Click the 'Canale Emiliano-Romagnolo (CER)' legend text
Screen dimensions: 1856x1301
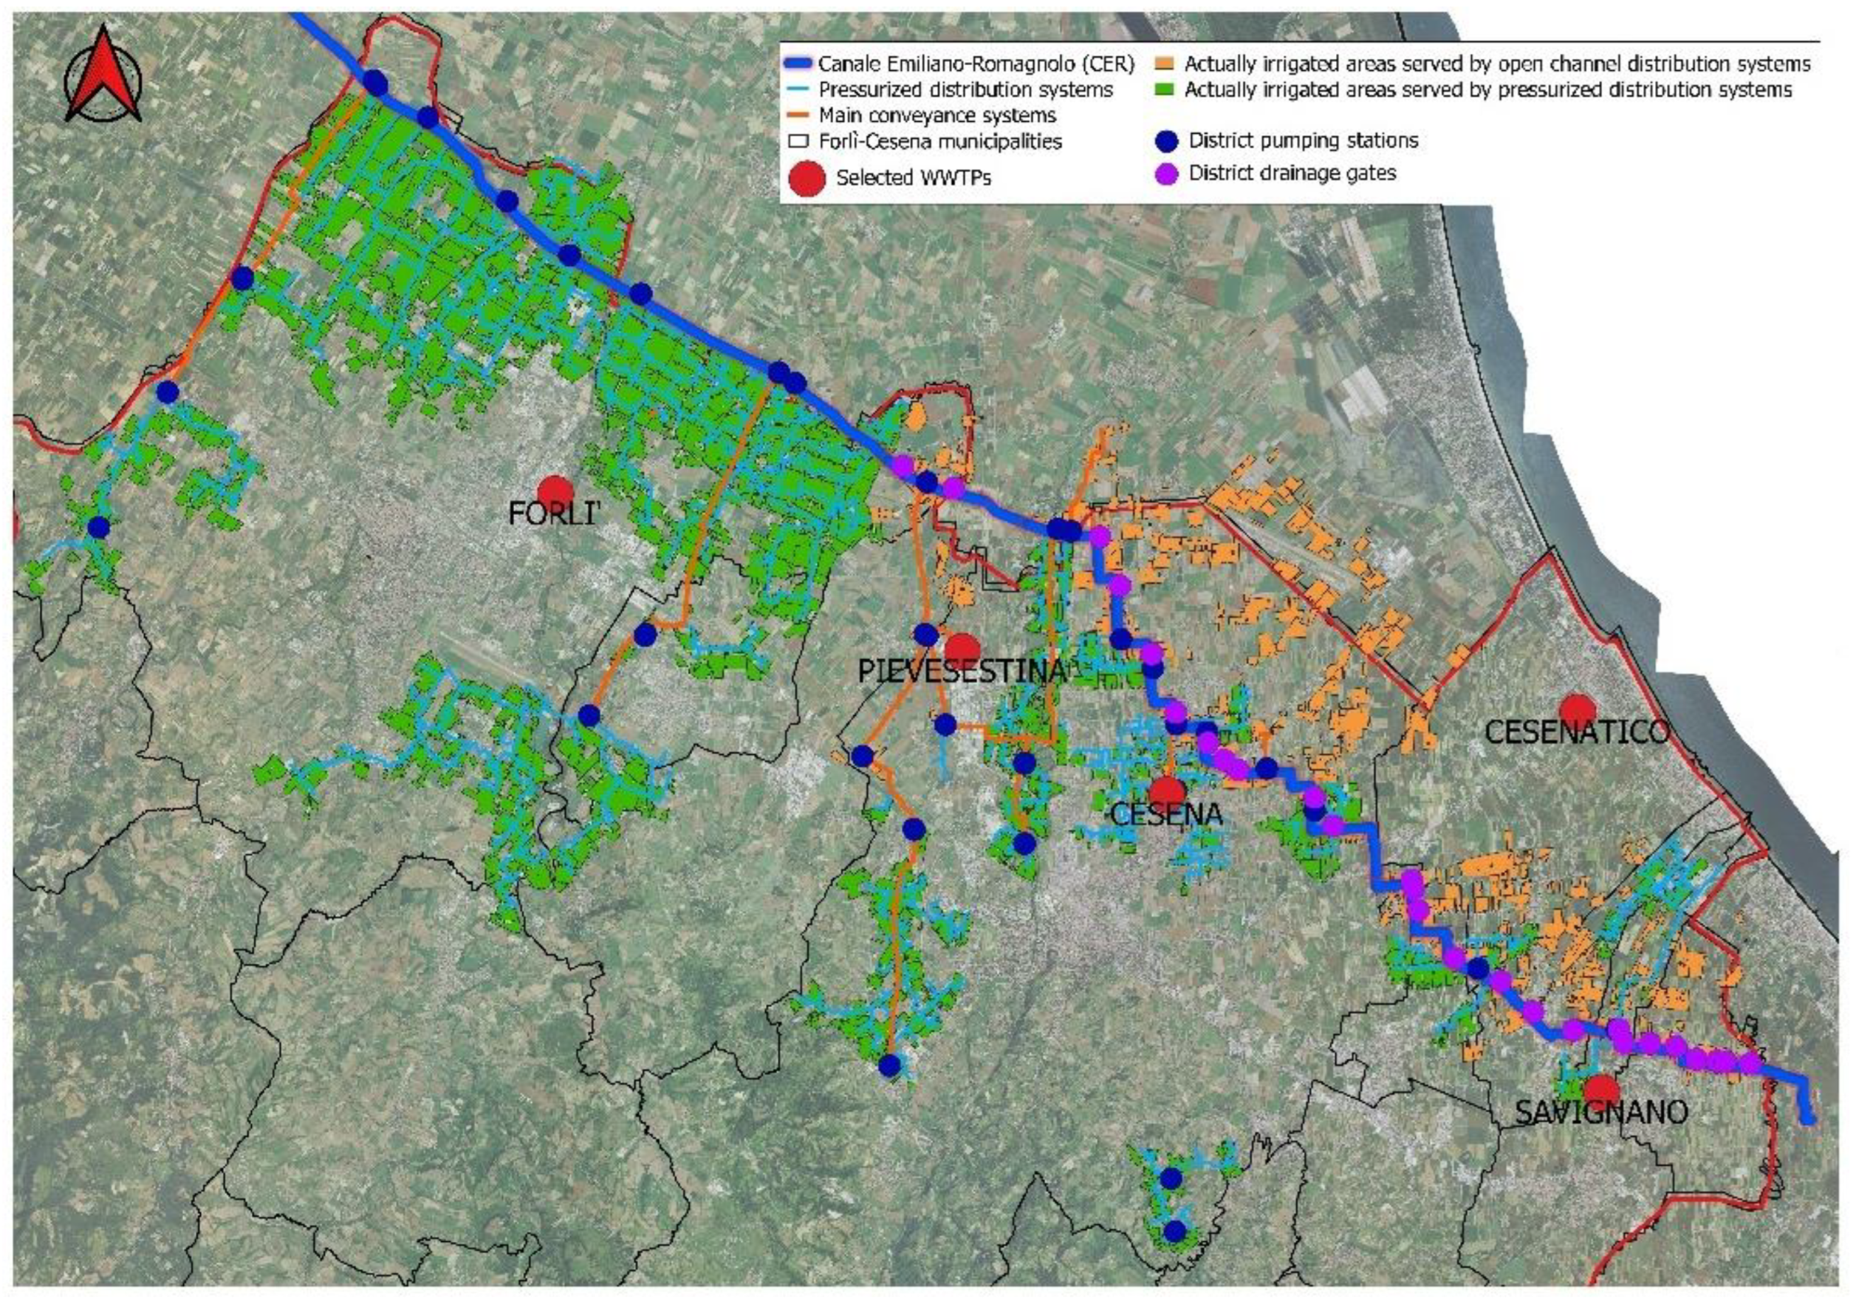[976, 64]
